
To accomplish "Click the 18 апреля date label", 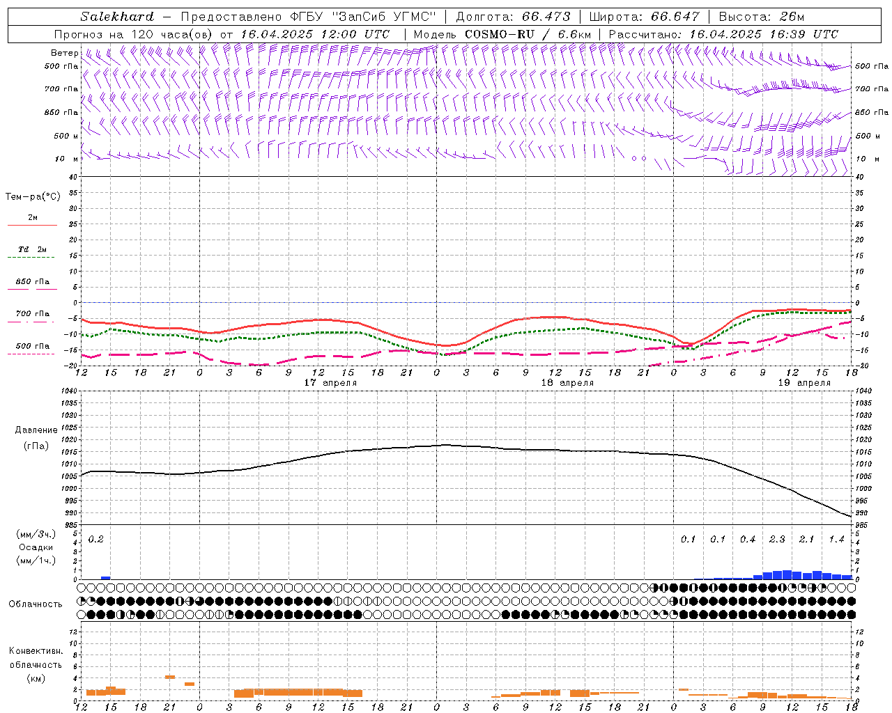I will [567, 383].
